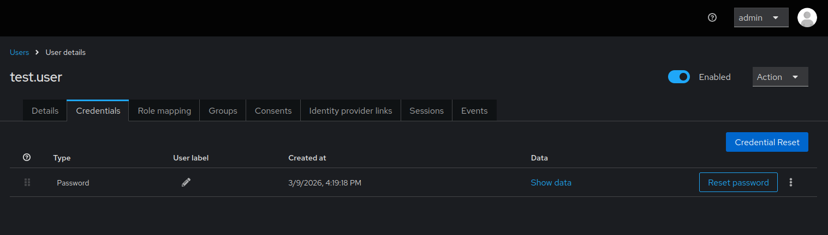Viewport: 828px width, 235px height.
Task: Toggle the Enabled switch for test.user
Action: 679,77
